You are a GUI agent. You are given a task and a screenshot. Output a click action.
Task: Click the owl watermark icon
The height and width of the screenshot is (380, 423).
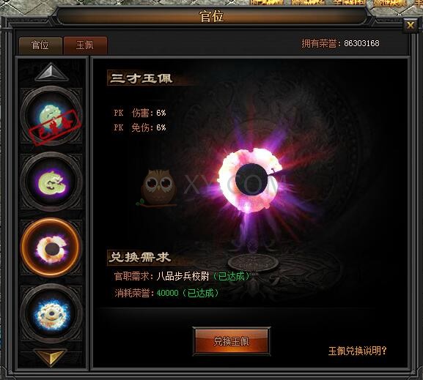tap(158, 188)
